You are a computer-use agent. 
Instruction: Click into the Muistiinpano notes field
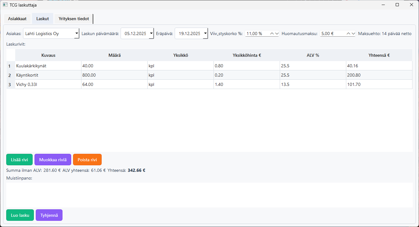click(209, 195)
